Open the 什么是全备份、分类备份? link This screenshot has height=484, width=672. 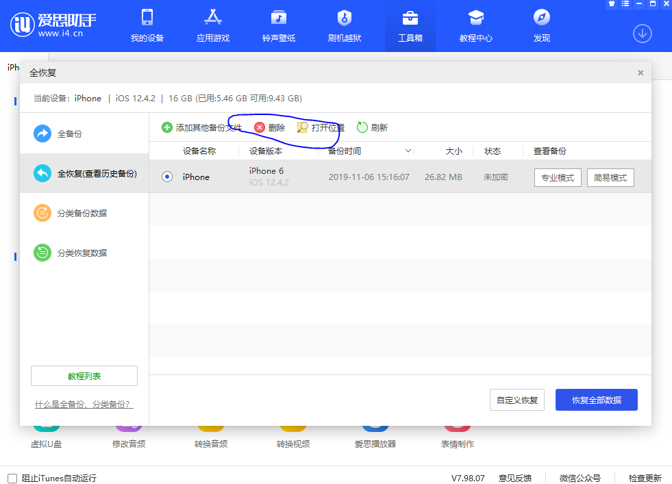pyautogui.click(x=84, y=405)
